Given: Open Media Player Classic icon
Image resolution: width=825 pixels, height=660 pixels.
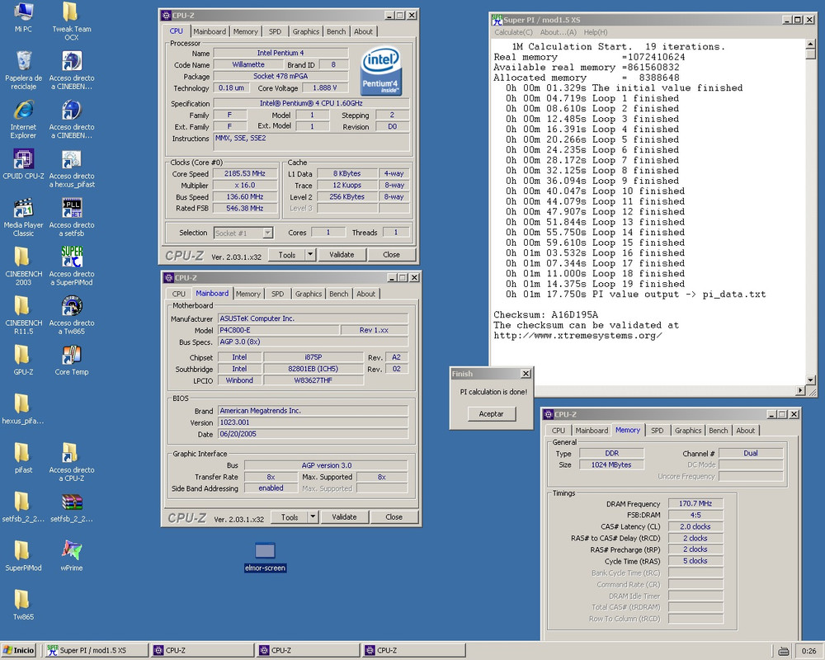Looking at the screenshot, I should [x=23, y=217].
